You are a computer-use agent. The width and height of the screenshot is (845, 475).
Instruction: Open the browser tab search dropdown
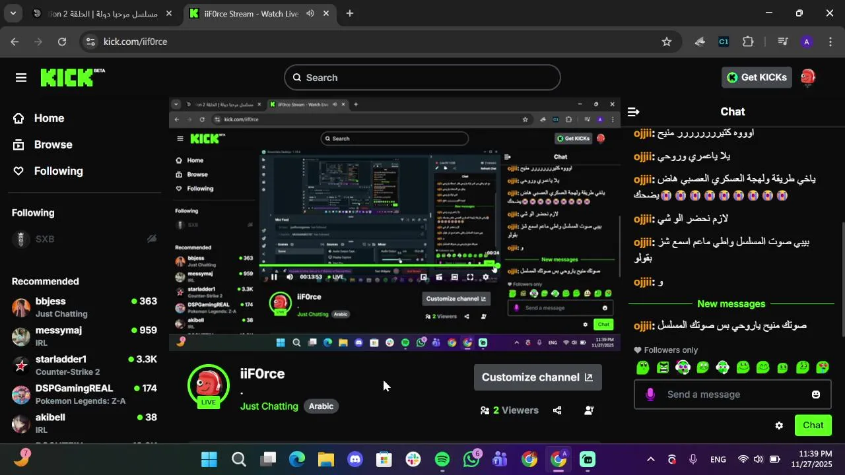coord(13,13)
